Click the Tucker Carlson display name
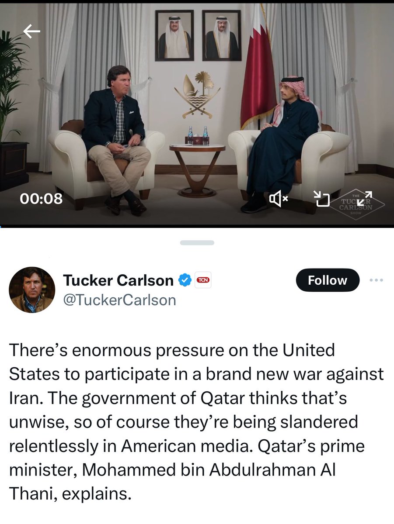Viewport: 394px width, 524px height. [118, 280]
